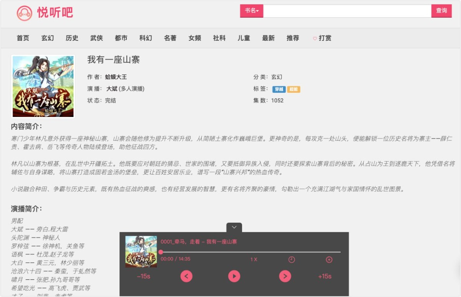Click the 打赏 heart link

(x=322, y=38)
